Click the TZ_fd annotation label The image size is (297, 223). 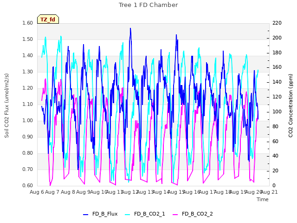click(48, 19)
